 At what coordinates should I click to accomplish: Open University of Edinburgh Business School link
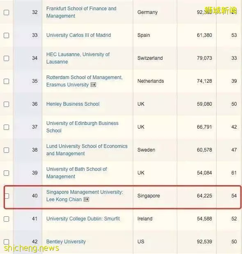82,127
